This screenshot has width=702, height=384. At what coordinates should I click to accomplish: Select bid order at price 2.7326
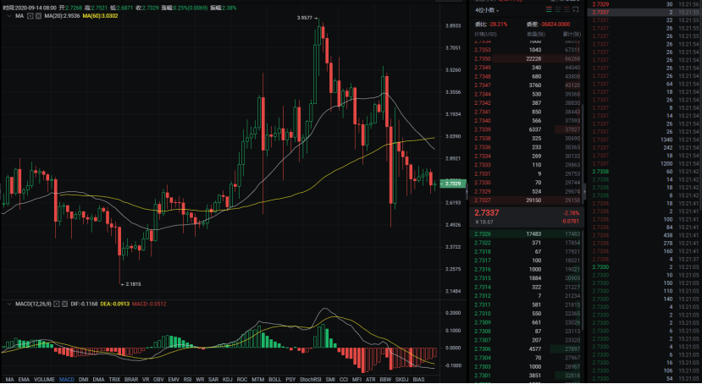(527, 233)
